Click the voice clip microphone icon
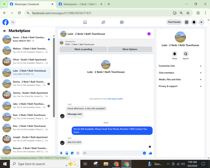This screenshot has width=210, height=168. [x=61, y=153]
